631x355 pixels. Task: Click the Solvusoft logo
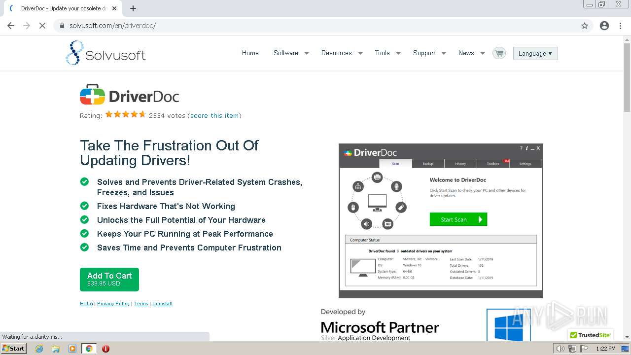point(105,53)
